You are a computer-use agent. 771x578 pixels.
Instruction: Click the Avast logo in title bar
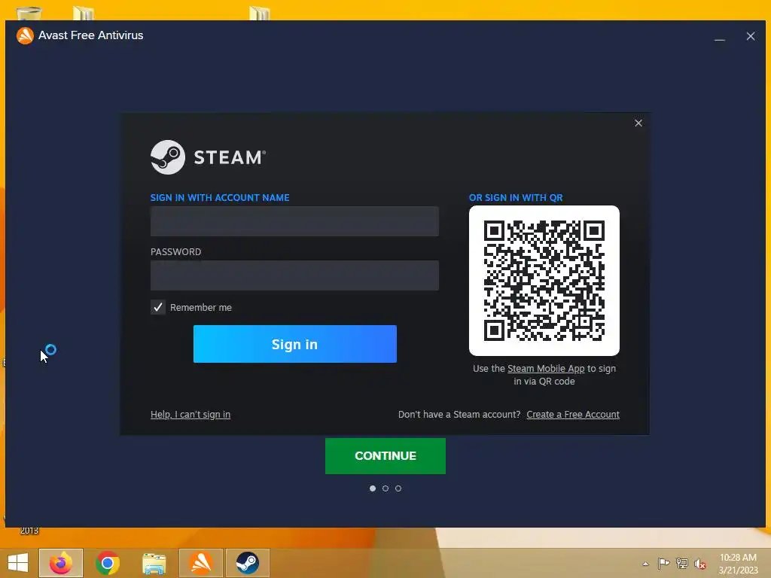click(x=25, y=35)
